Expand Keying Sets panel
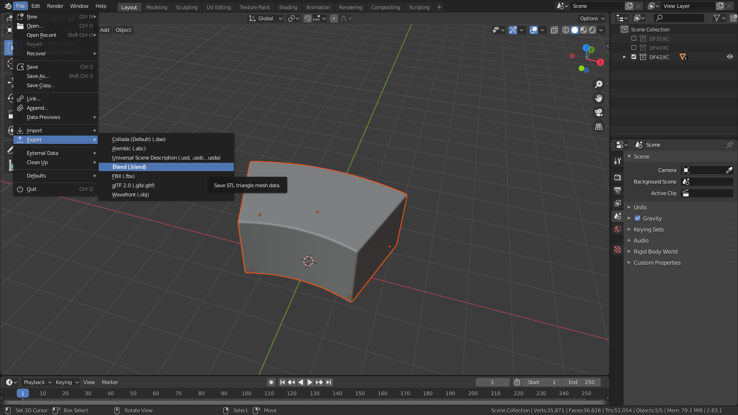The height and width of the screenshot is (415, 738). [x=649, y=229]
